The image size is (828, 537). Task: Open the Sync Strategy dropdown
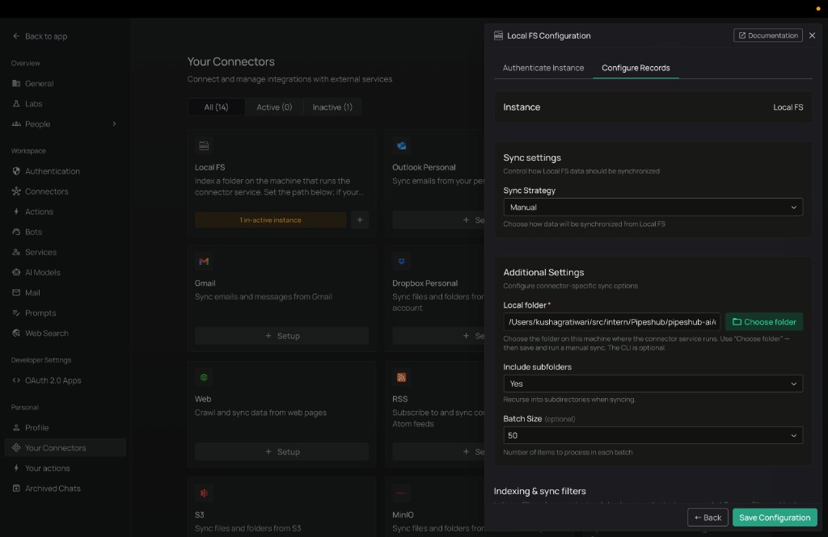pos(653,208)
